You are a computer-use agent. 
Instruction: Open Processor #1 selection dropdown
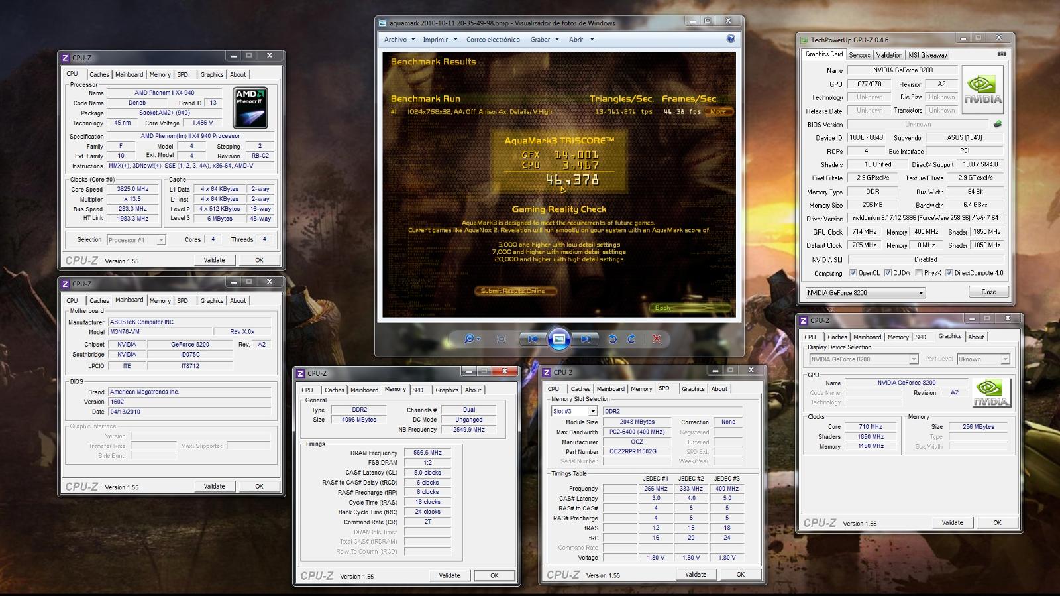pos(136,240)
